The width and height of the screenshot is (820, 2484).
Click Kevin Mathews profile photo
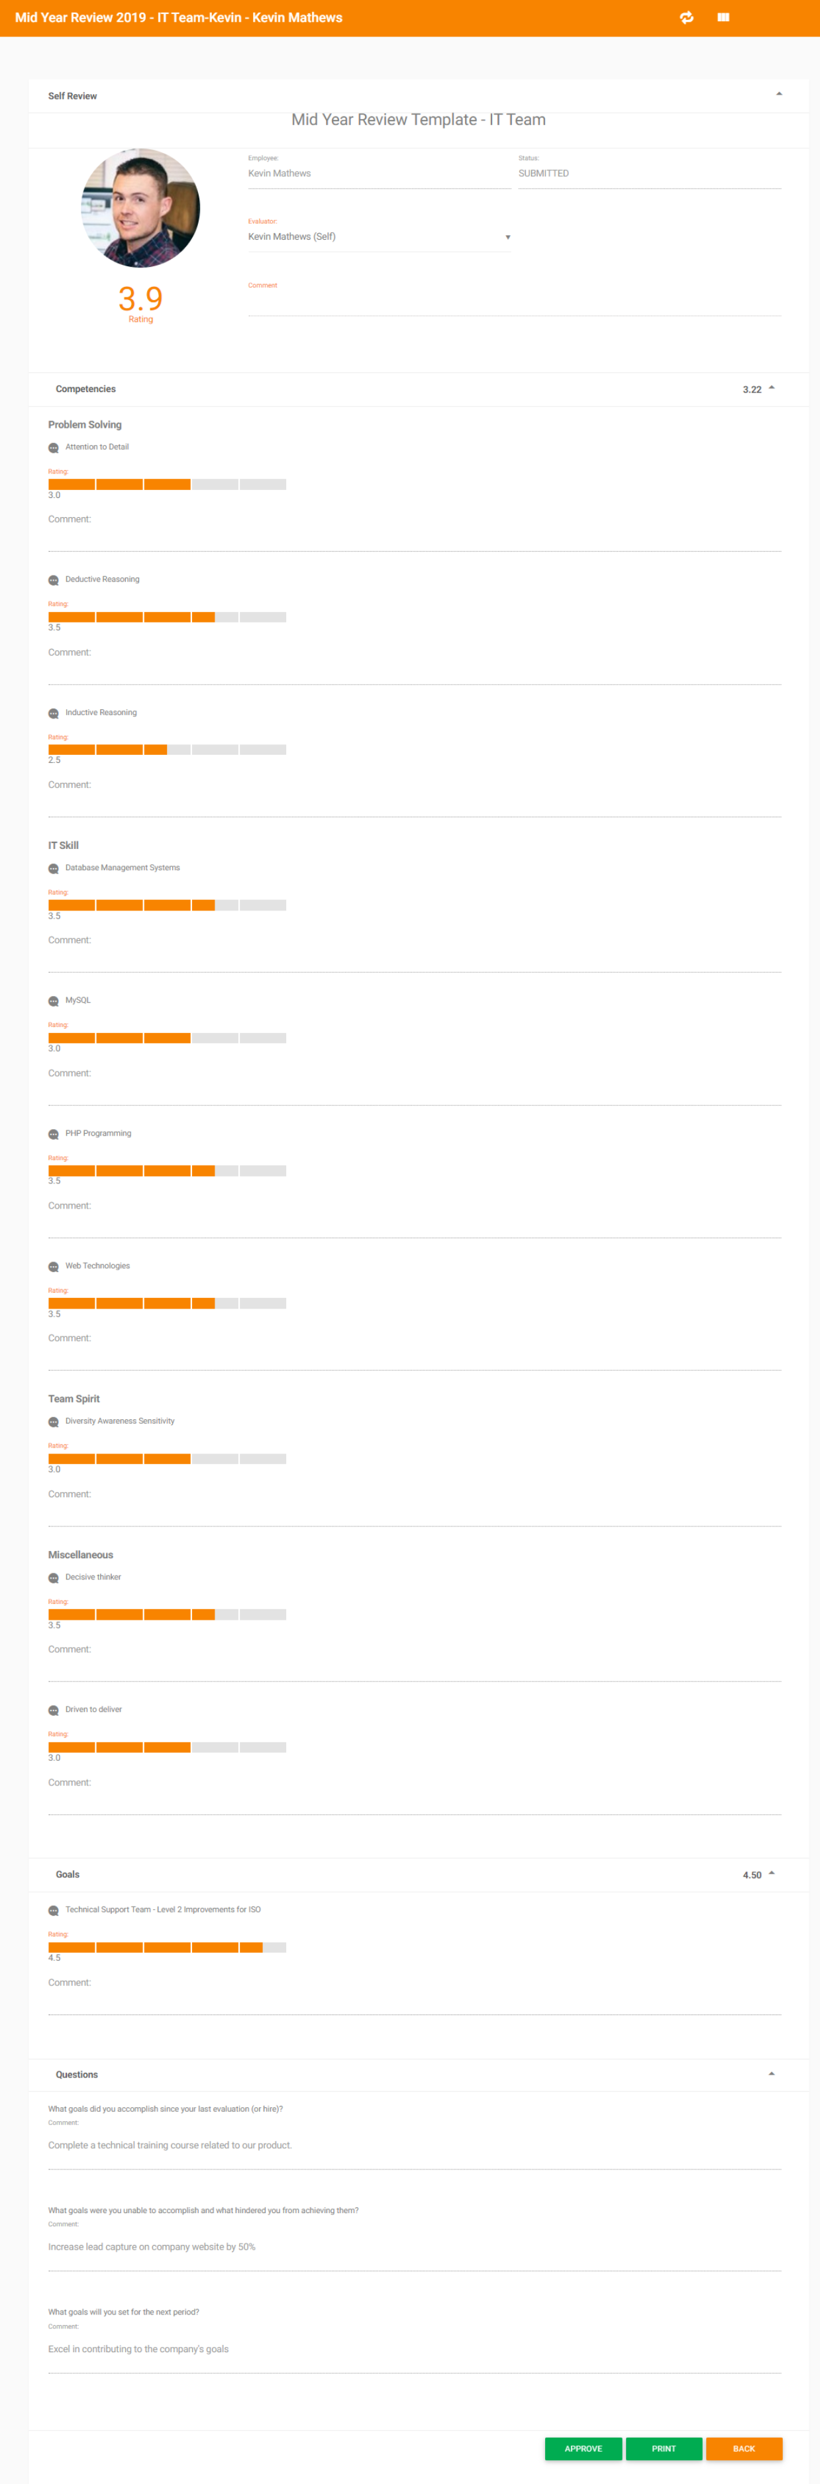[141, 207]
